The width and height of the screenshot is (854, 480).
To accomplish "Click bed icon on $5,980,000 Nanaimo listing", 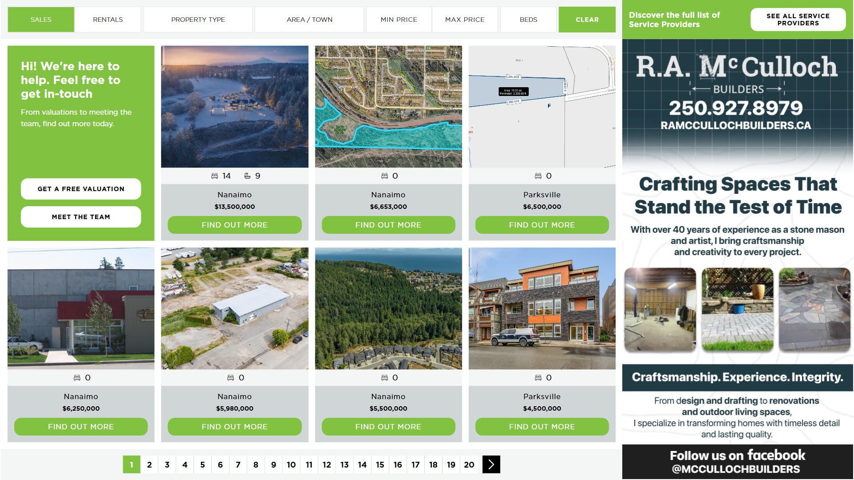I will coord(230,378).
